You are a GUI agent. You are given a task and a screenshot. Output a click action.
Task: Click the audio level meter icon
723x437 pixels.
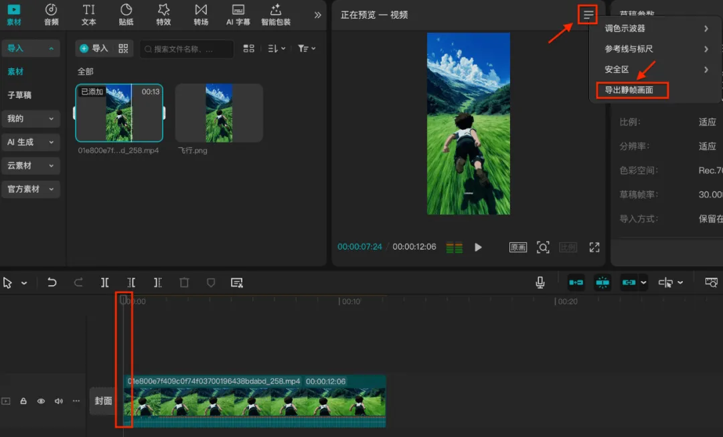(454, 248)
